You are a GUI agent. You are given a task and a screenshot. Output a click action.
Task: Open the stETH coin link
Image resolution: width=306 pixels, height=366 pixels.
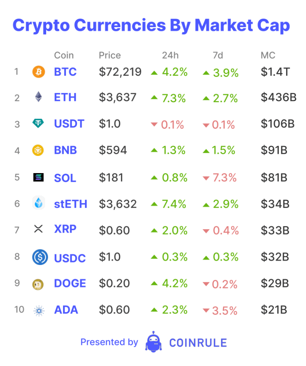pyautogui.click(x=71, y=204)
